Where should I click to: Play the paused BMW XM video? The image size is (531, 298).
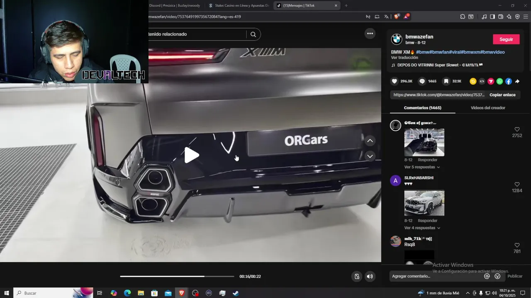coord(192,155)
